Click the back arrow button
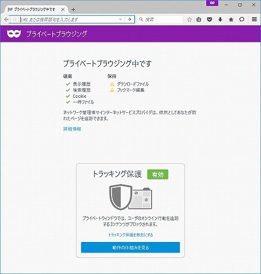 tap(7, 20)
